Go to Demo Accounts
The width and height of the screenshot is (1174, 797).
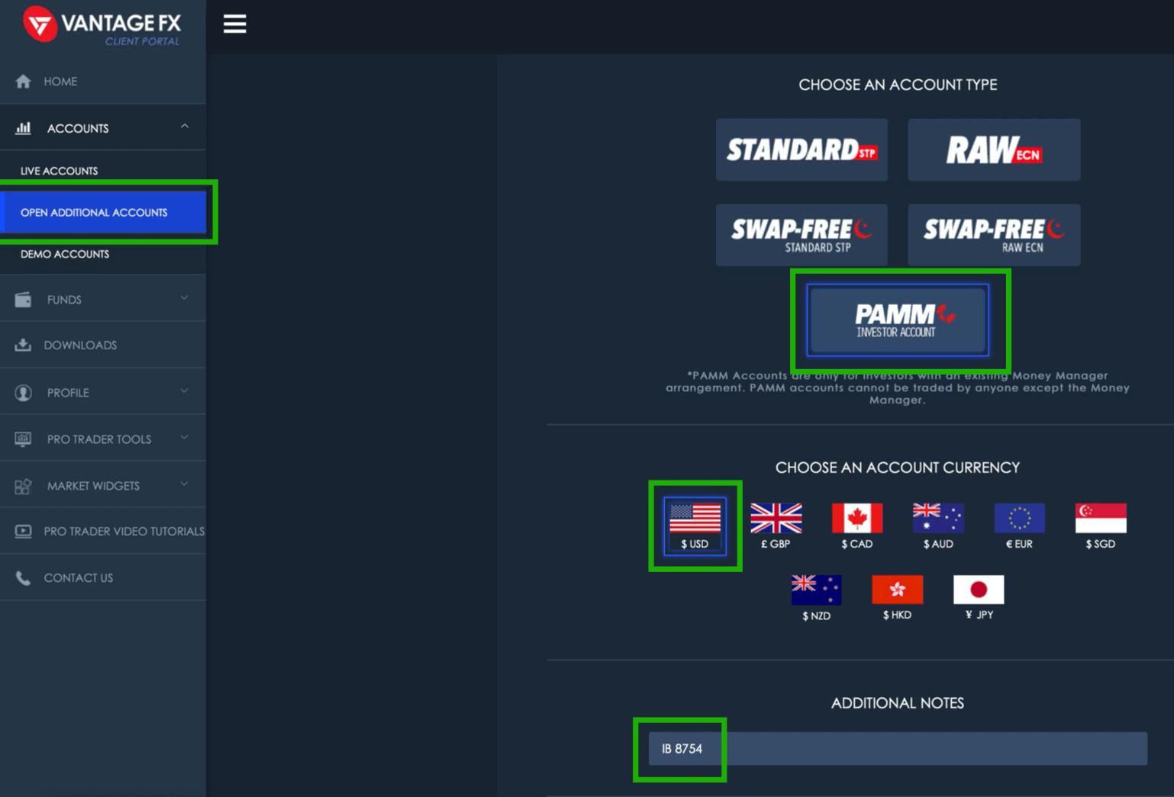click(65, 254)
